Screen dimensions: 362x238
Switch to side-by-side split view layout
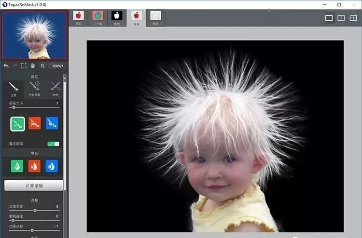pos(341,18)
